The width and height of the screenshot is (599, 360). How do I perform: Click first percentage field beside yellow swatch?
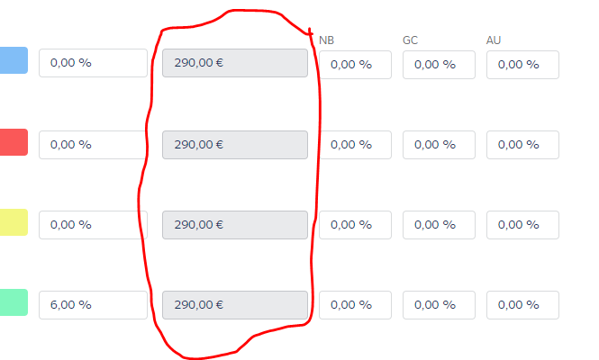(93, 224)
